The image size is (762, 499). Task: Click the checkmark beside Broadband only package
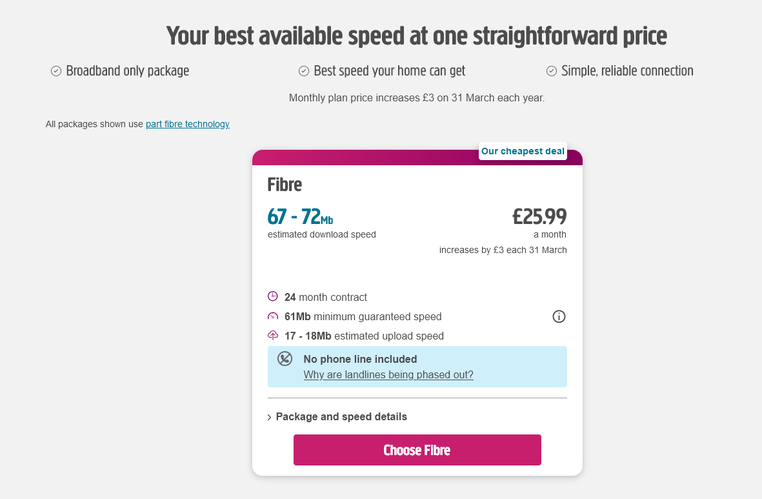point(56,71)
